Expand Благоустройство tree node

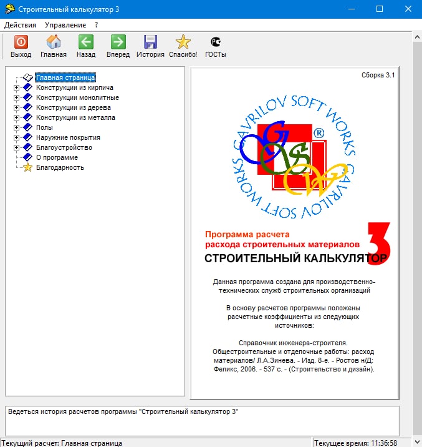(x=16, y=148)
